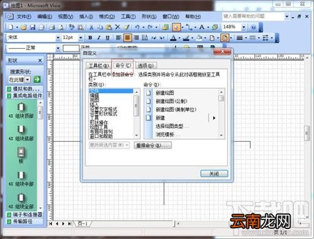Open the 编辑(E) menu
The width and height of the screenshot is (314, 239).
pyautogui.click(x=45, y=16)
